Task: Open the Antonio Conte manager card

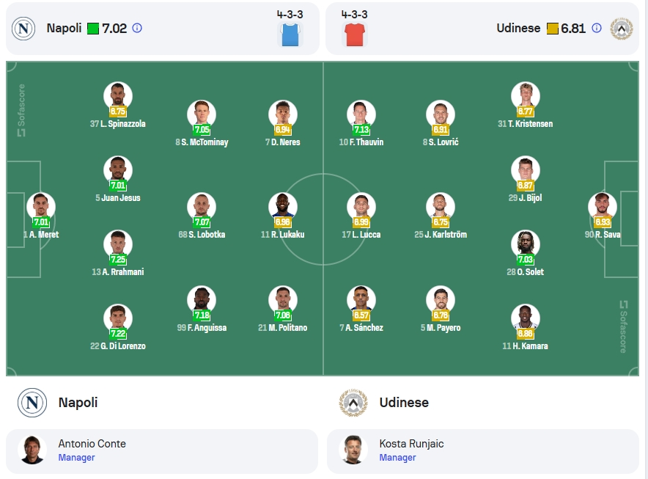Action: [162, 451]
